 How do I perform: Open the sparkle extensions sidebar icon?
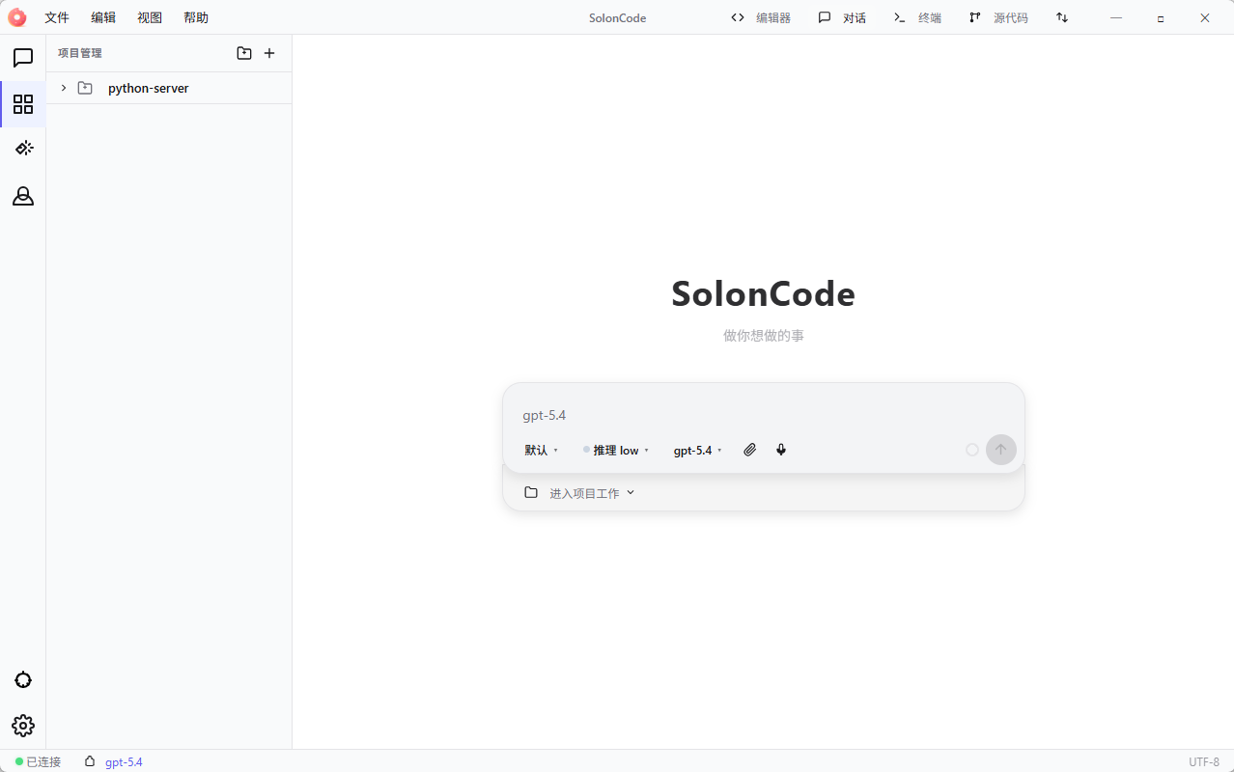pos(23,149)
